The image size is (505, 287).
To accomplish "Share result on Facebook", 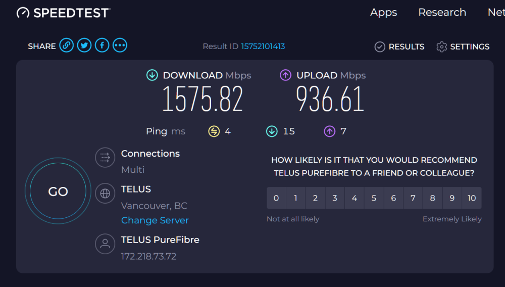I will click(102, 45).
